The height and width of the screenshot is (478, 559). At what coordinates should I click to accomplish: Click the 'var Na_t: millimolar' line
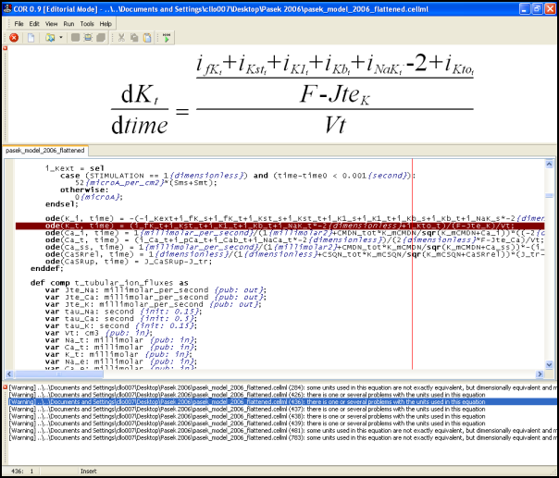(121, 340)
